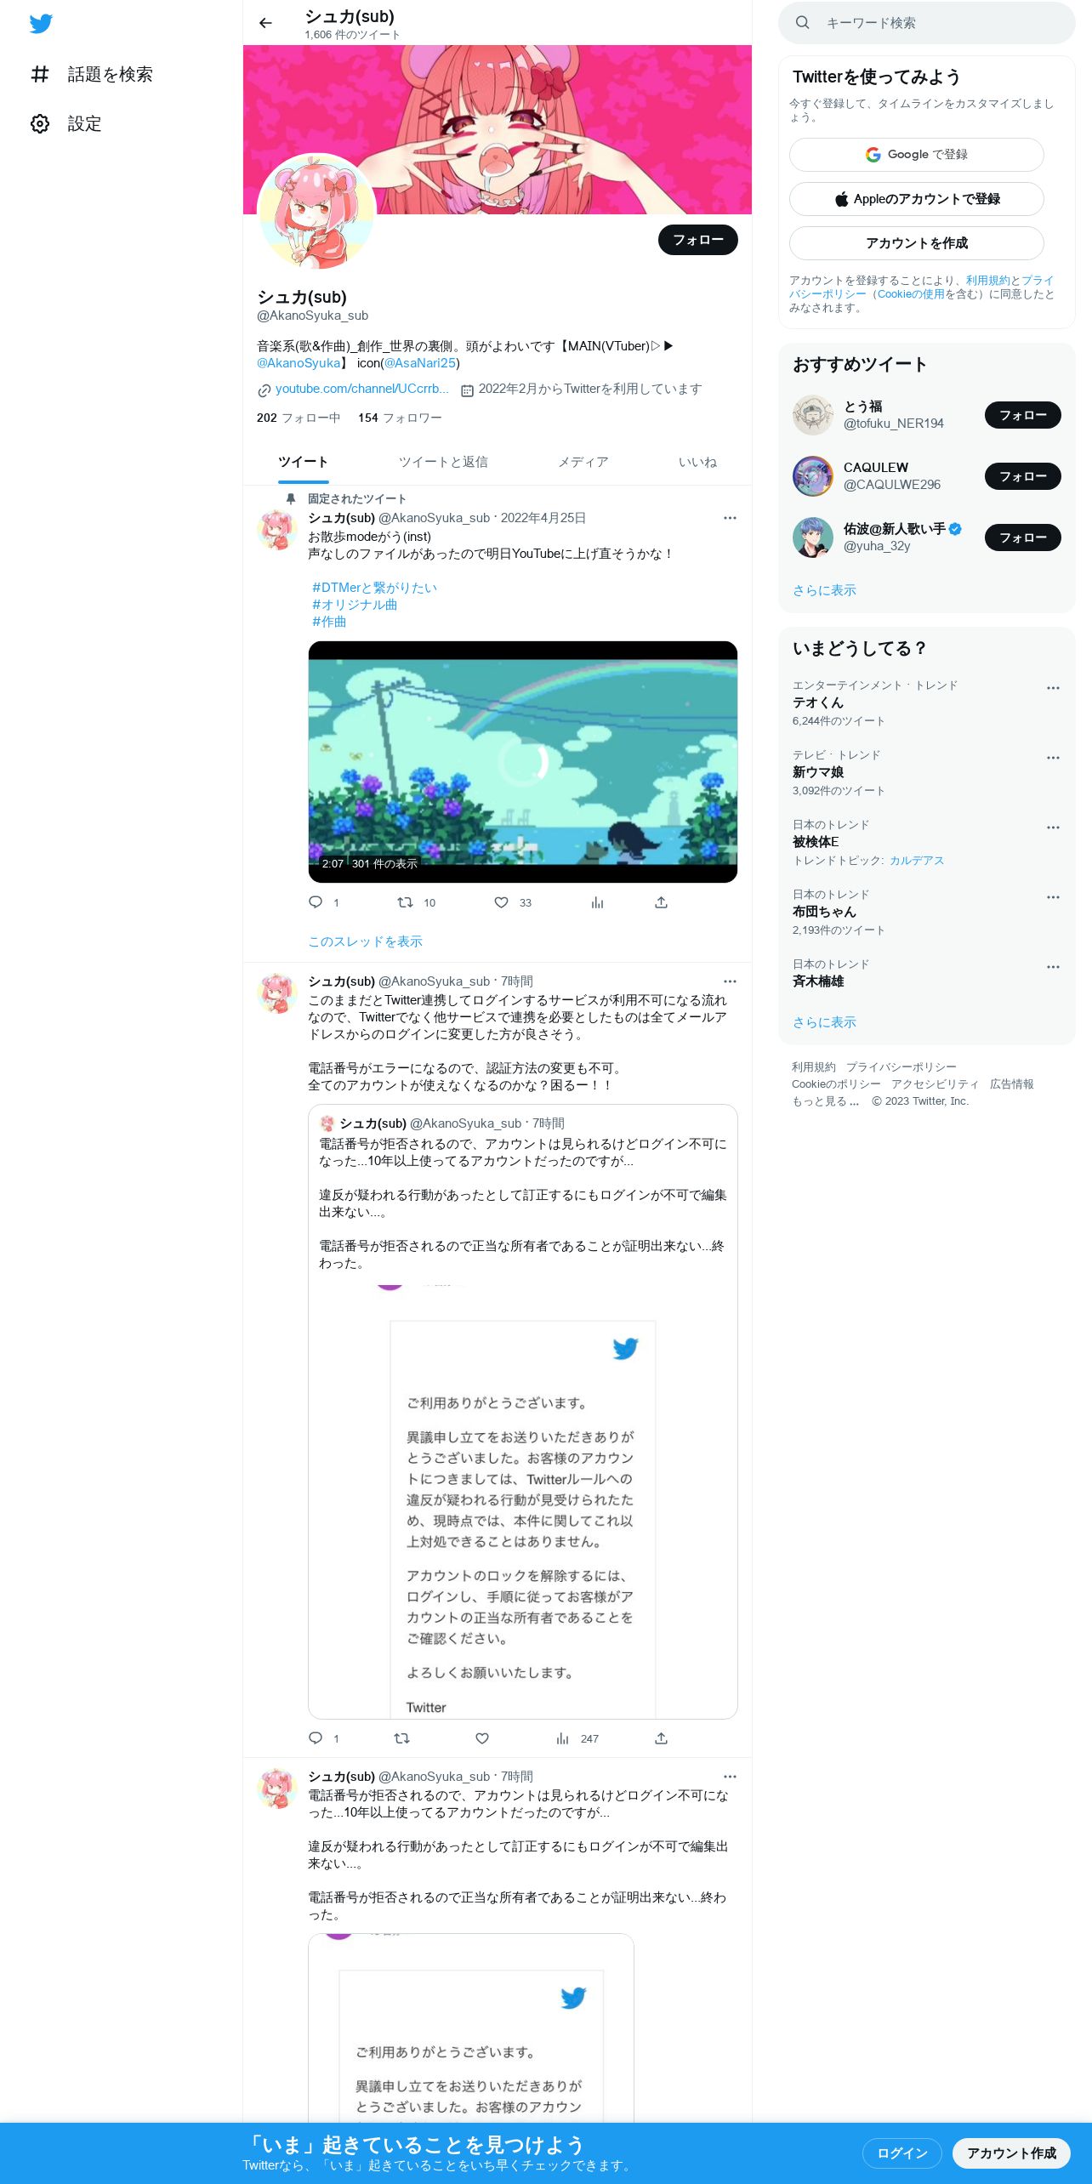Follow 佑波@新人歌い手 account
This screenshot has width=1092, height=2184.
point(1023,537)
